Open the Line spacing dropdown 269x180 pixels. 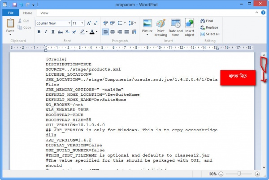[132, 23]
